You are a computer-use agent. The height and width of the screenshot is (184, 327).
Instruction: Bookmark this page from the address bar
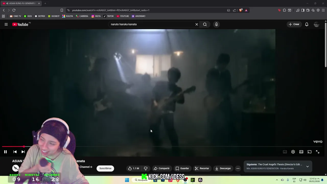tap(62, 10)
